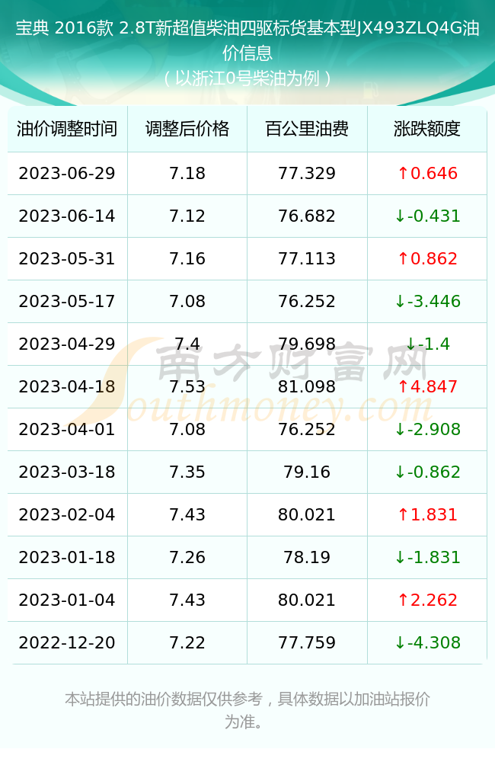Click the red ↑0.646 change value

point(427,173)
